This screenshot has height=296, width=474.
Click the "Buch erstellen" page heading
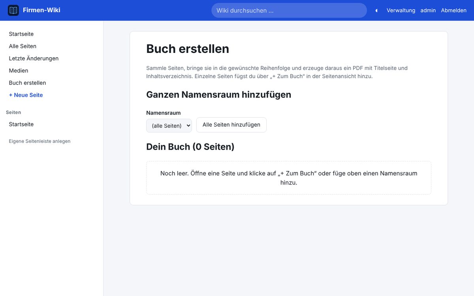(x=188, y=49)
